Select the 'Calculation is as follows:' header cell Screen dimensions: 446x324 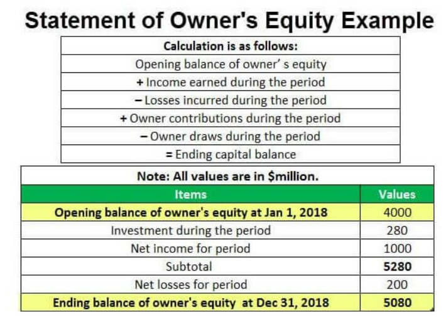231,46
